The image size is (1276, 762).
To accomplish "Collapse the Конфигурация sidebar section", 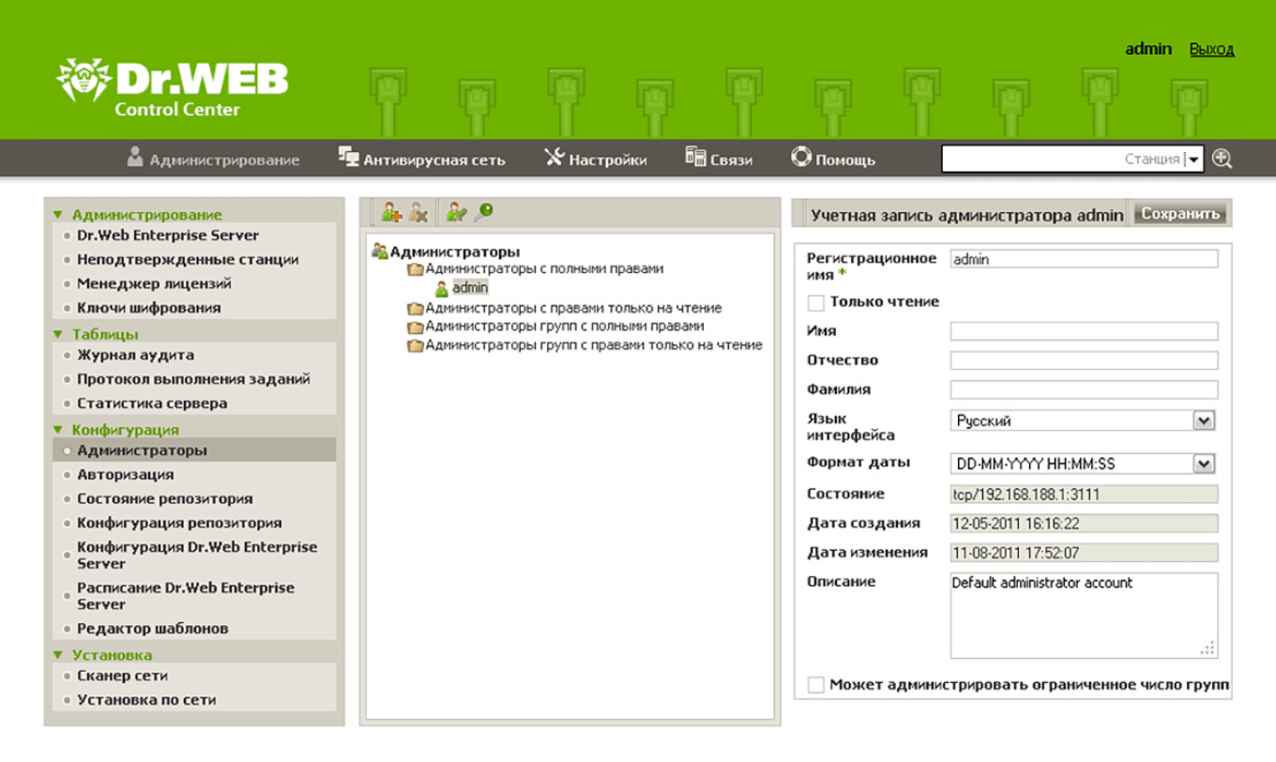I will point(58,430).
